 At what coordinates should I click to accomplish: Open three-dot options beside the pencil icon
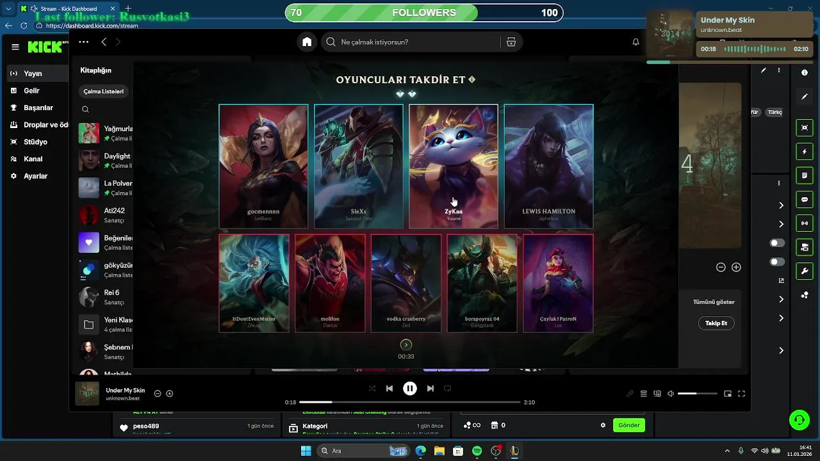click(x=779, y=70)
